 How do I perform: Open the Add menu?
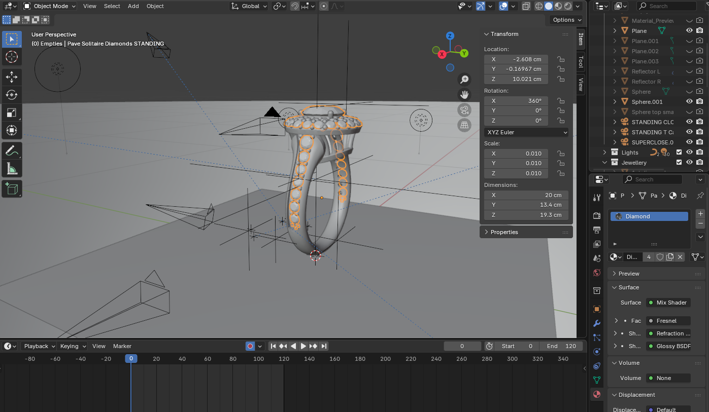point(133,6)
